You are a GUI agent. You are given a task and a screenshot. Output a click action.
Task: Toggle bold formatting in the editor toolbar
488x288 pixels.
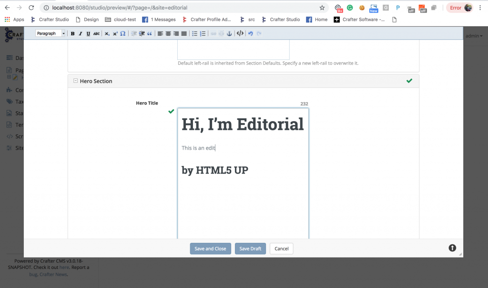(72, 33)
